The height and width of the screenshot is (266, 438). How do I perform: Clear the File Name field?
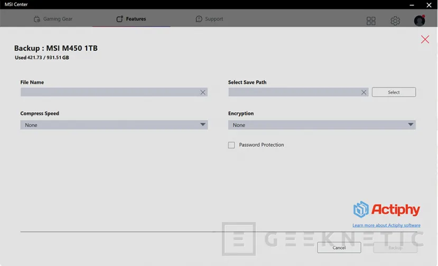tap(203, 93)
